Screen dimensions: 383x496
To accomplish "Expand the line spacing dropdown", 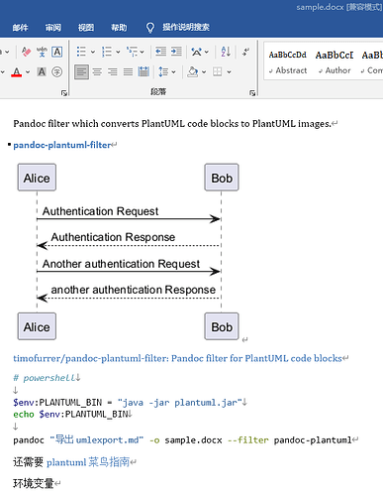I will pos(173,71).
